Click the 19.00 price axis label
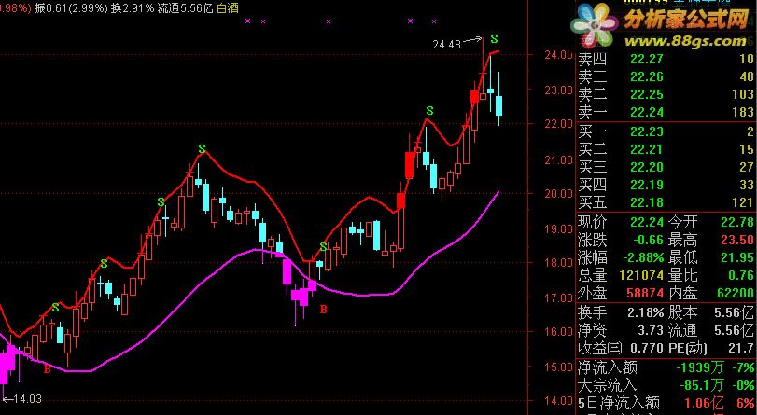Screen dimensions: 757x415 (x=558, y=228)
